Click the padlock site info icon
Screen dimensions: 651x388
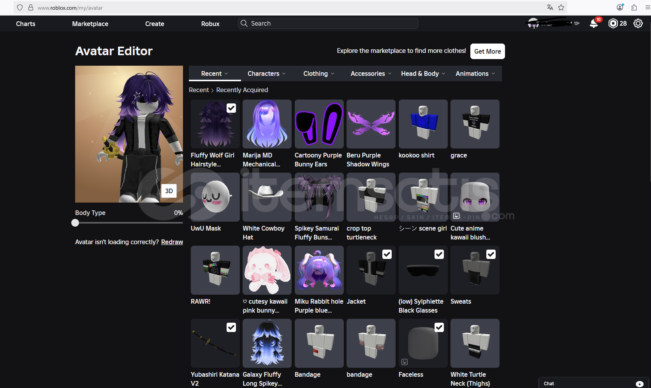point(31,7)
